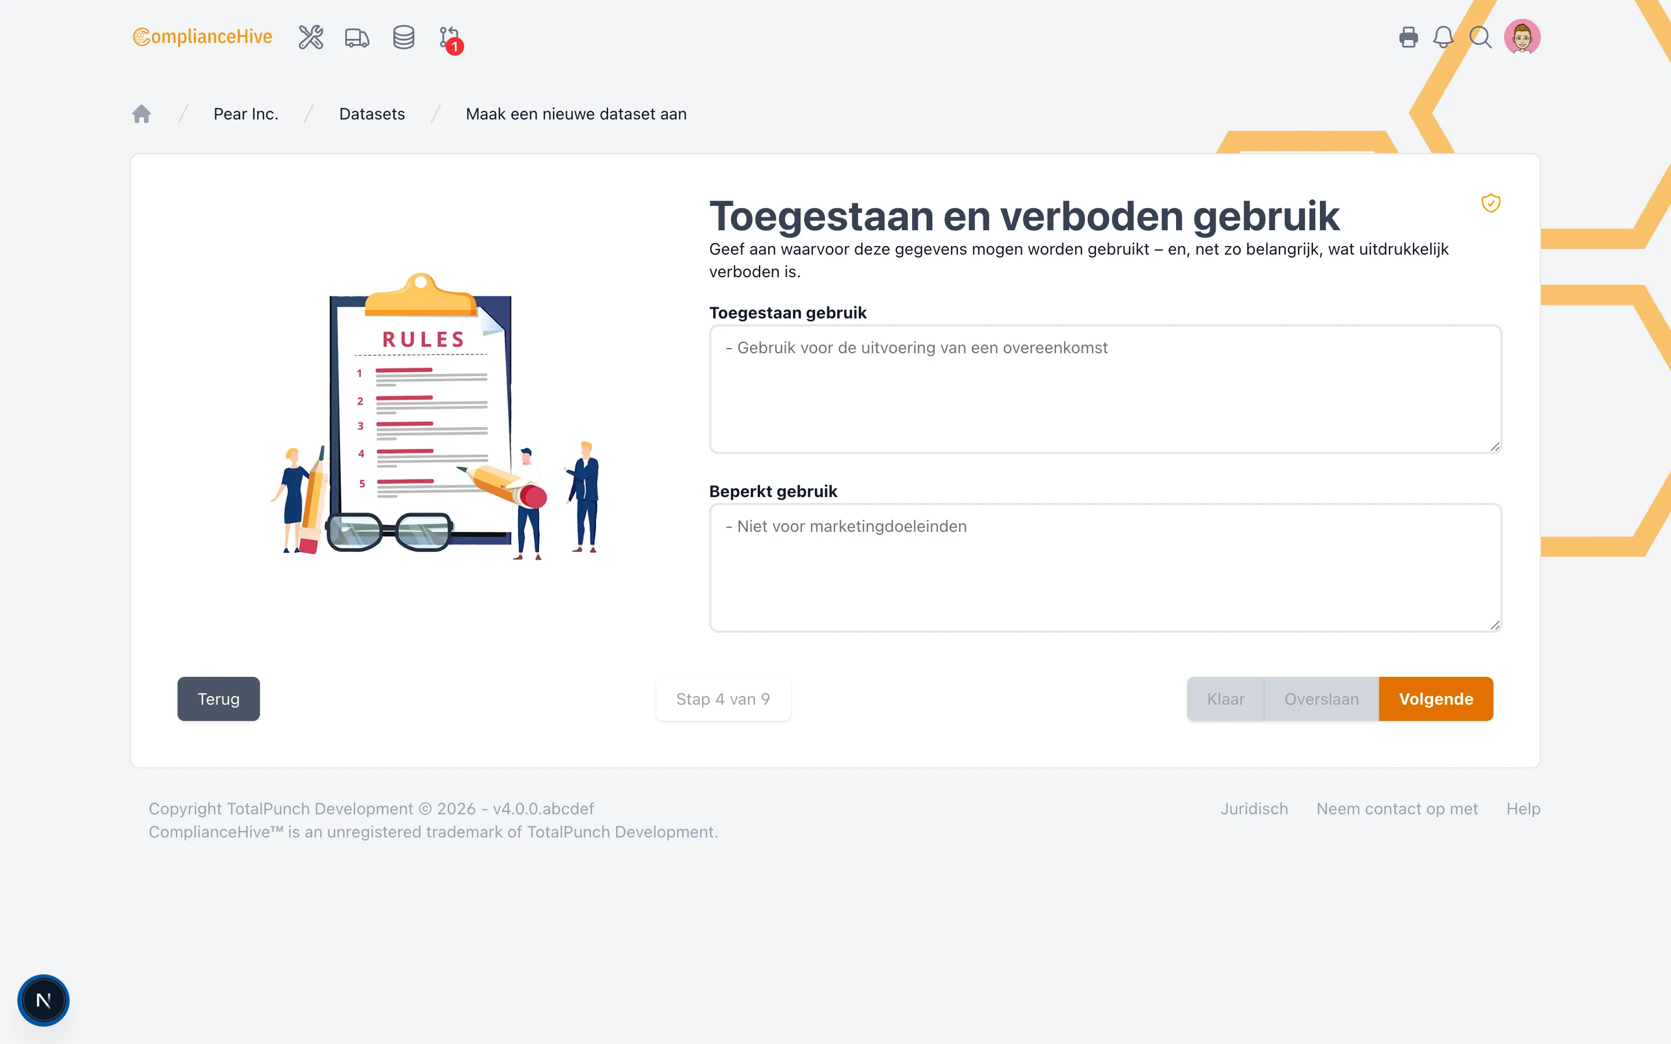1671x1044 pixels.
Task: Focus the Toegestaan gebruik text area
Action: click(x=1105, y=389)
